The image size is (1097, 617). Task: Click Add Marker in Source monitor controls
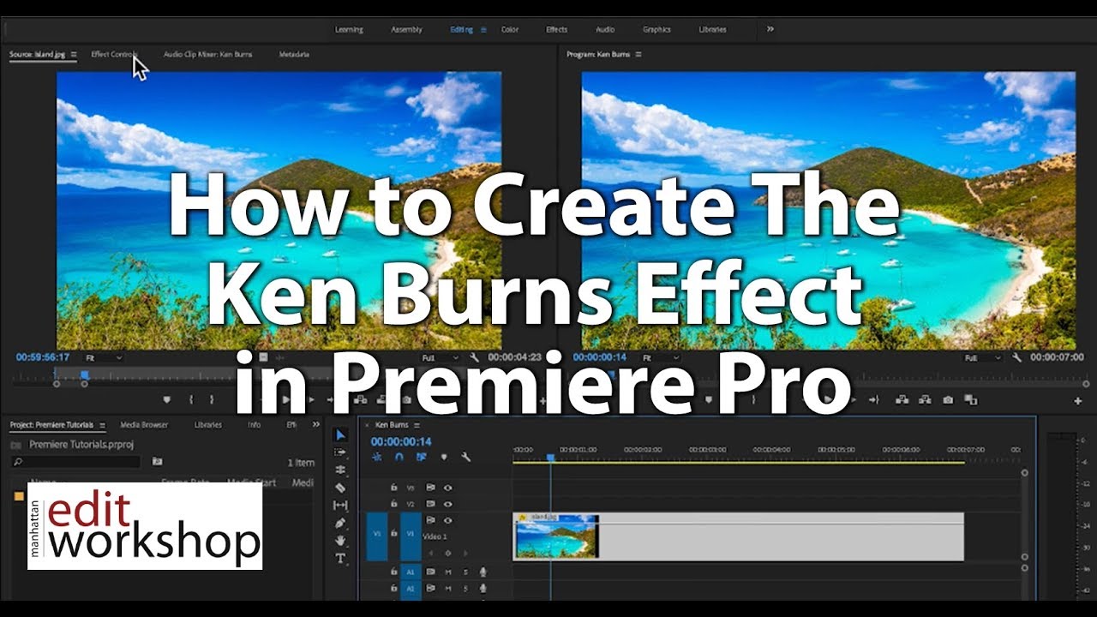(167, 400)
